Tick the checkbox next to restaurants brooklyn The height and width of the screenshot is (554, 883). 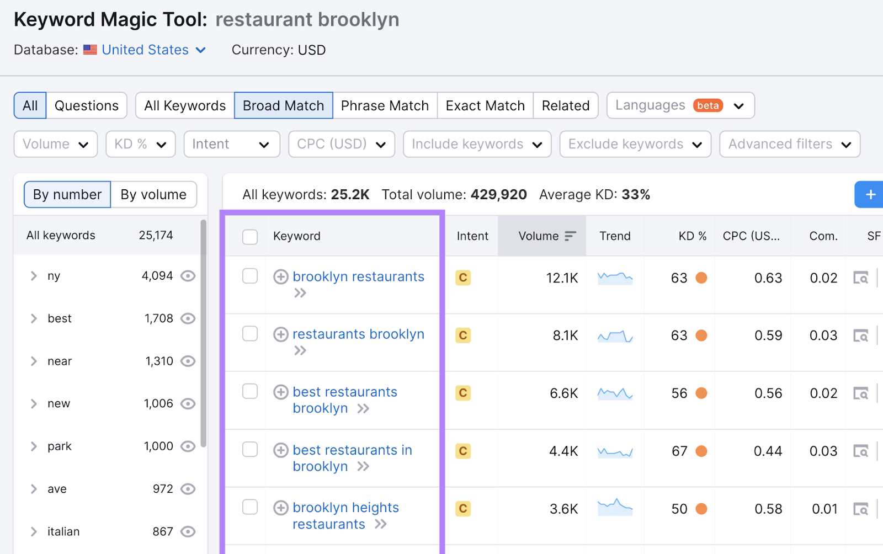point(250,333)
